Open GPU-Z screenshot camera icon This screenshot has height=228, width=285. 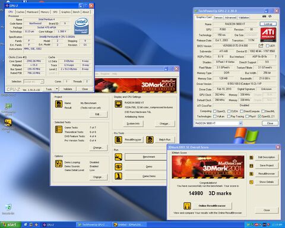264,16
